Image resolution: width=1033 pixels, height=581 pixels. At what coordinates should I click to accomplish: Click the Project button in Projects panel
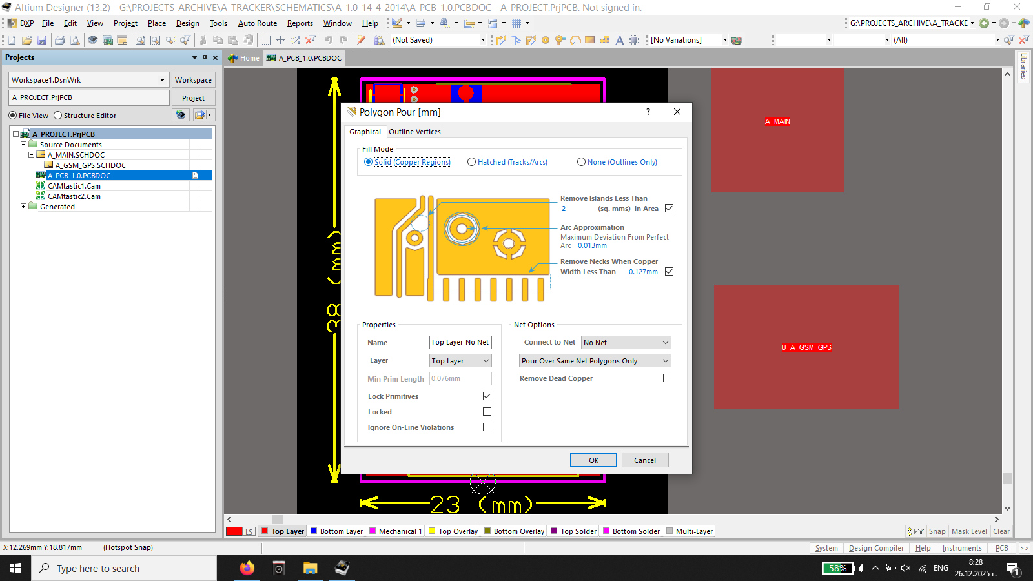click(x=193, y=98)
